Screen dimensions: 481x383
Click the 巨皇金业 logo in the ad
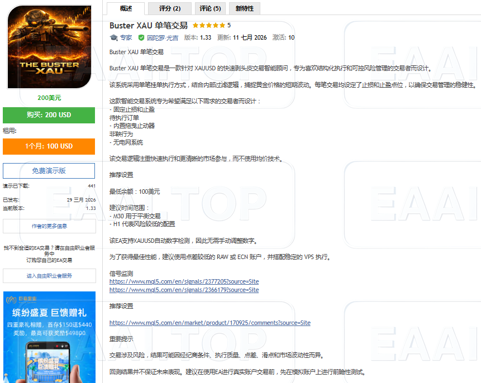(x=21, y=299)
